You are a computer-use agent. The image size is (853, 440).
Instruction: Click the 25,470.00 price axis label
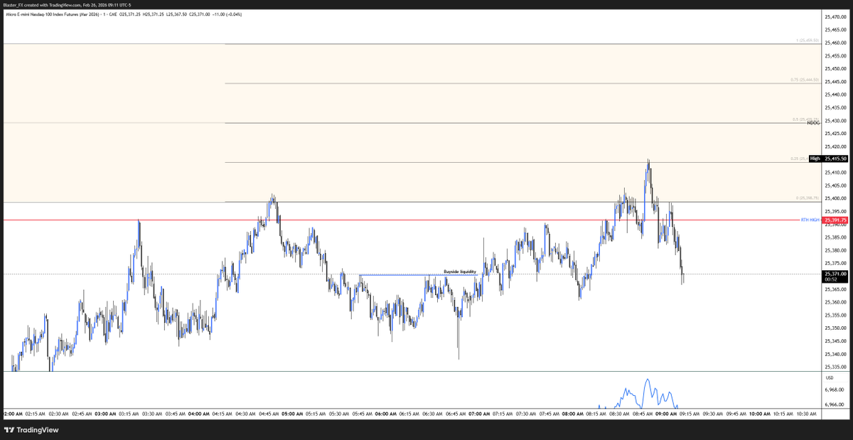[835, 16]
